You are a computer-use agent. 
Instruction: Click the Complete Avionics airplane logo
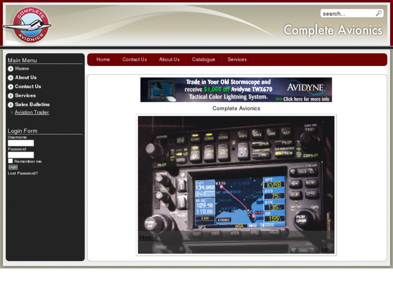coord(28,24)
